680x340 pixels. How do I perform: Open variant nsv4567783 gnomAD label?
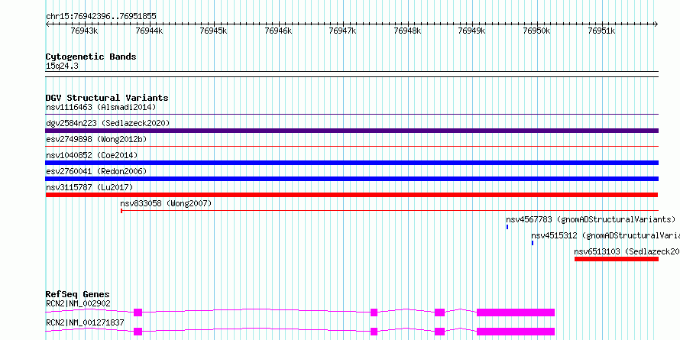pyautogui.click(x=591, y=219)
